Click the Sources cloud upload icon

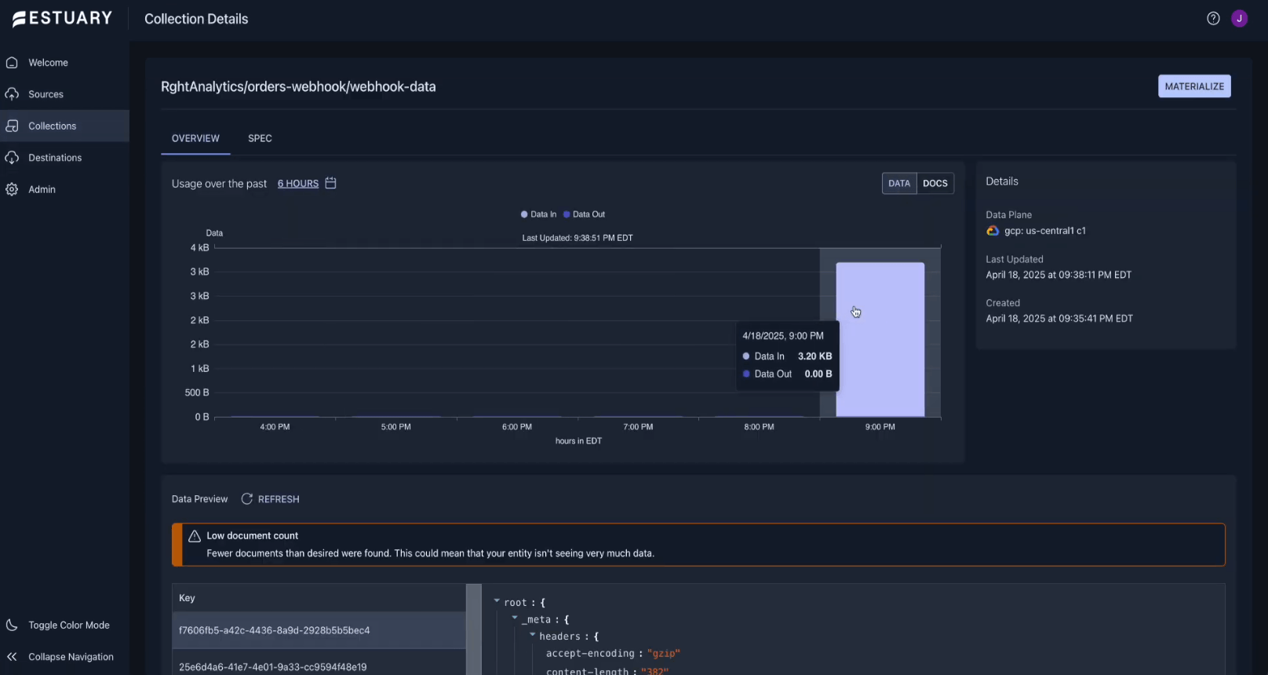pyautogui.click(x=12, y=94)
